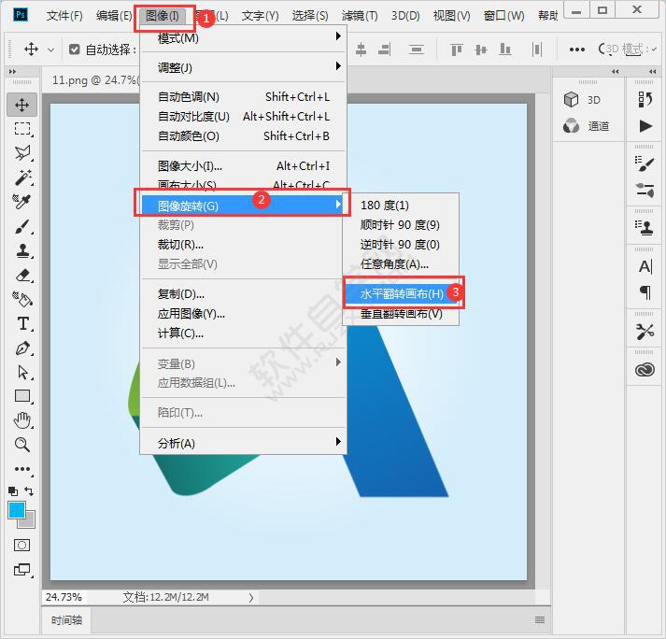Choose 水平翻转画布(H) from the submenu
Viewport: 666px width, 639px height.
click(401, 293)
